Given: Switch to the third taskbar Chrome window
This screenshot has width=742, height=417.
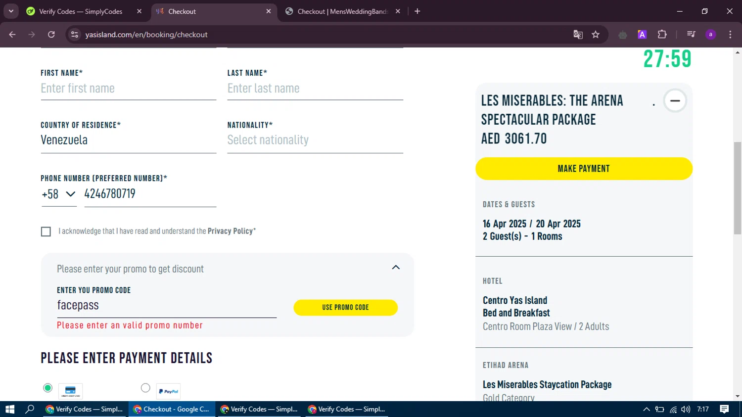Looking at the screenshot, I should 259,409.
